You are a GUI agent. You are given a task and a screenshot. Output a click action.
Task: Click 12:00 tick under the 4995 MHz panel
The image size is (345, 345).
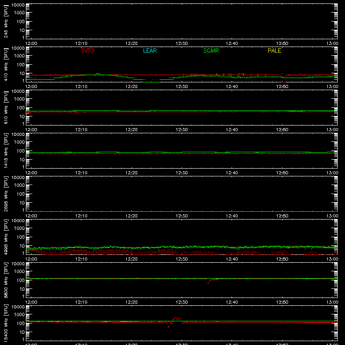point(31,259)
